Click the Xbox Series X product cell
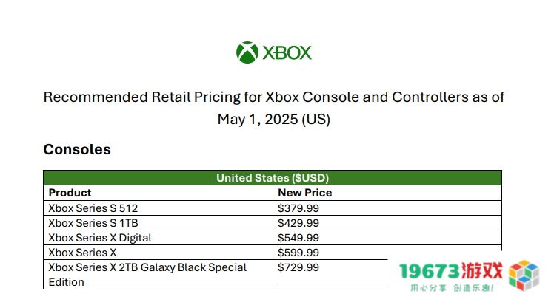This screenshot has width=554, height=305. 158,253
